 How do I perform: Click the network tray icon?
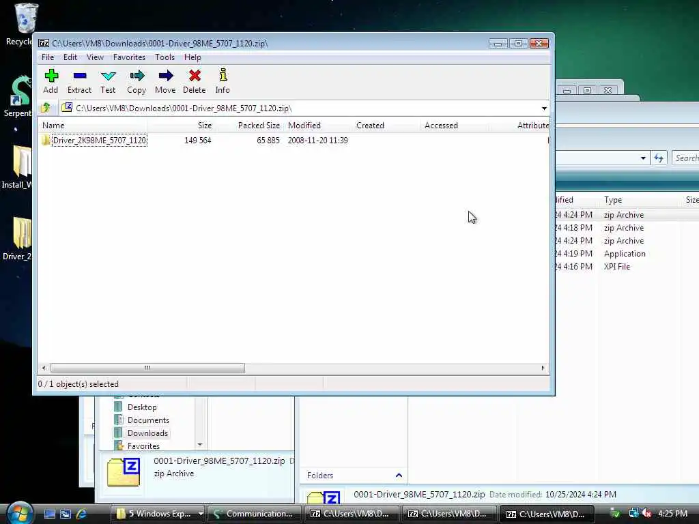pyautogui.click(x=633, y=513)
